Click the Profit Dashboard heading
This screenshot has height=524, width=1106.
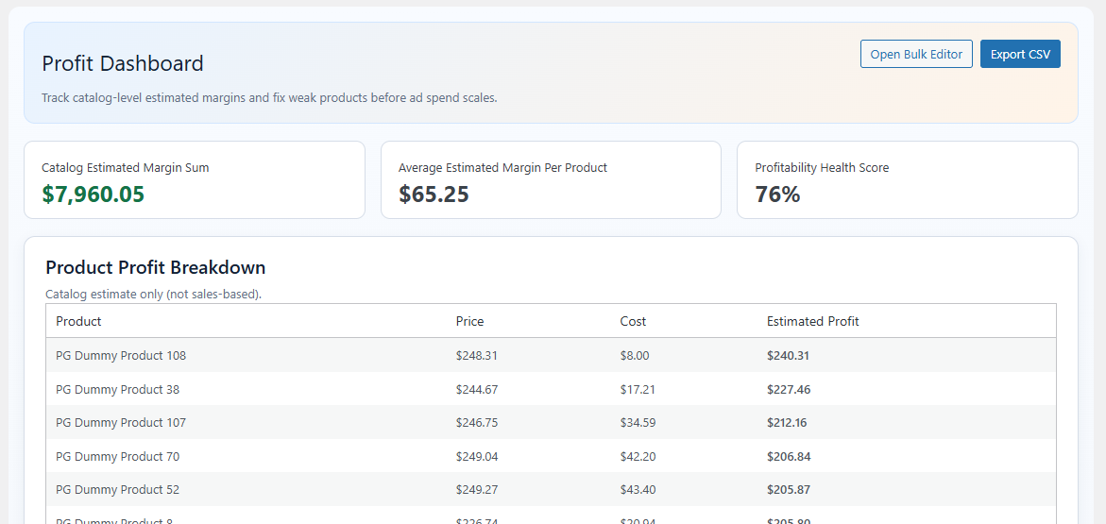tap(123, 64)
